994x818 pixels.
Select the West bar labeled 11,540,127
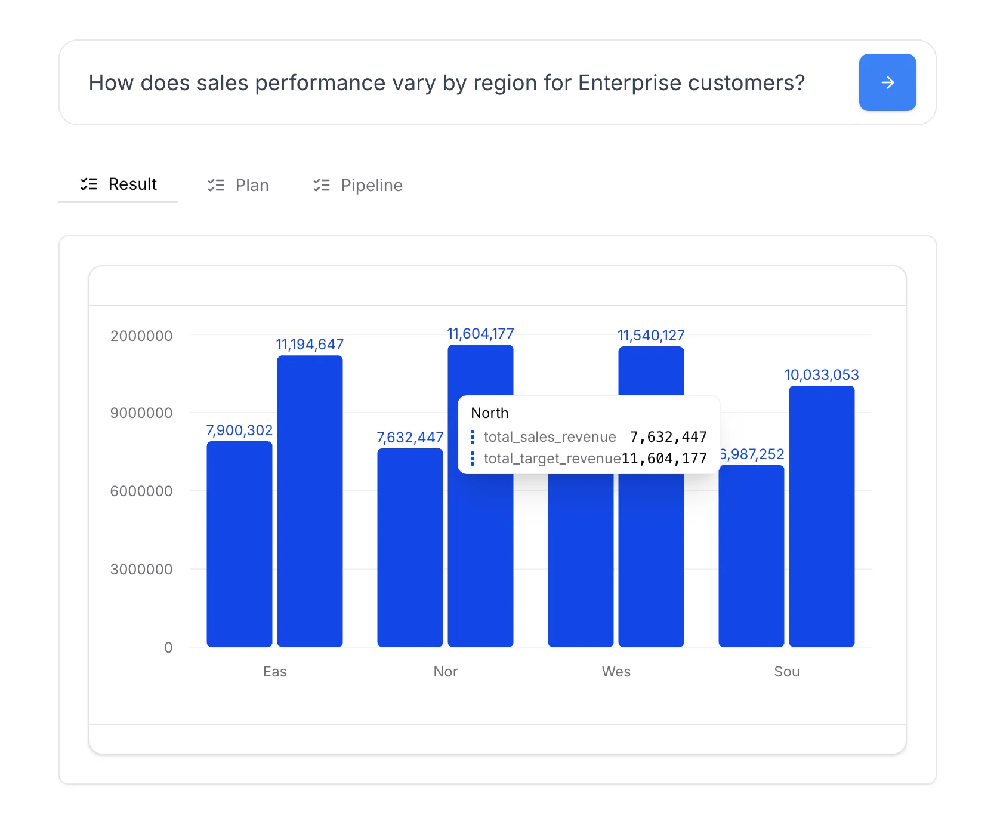(x=651, y=561)
